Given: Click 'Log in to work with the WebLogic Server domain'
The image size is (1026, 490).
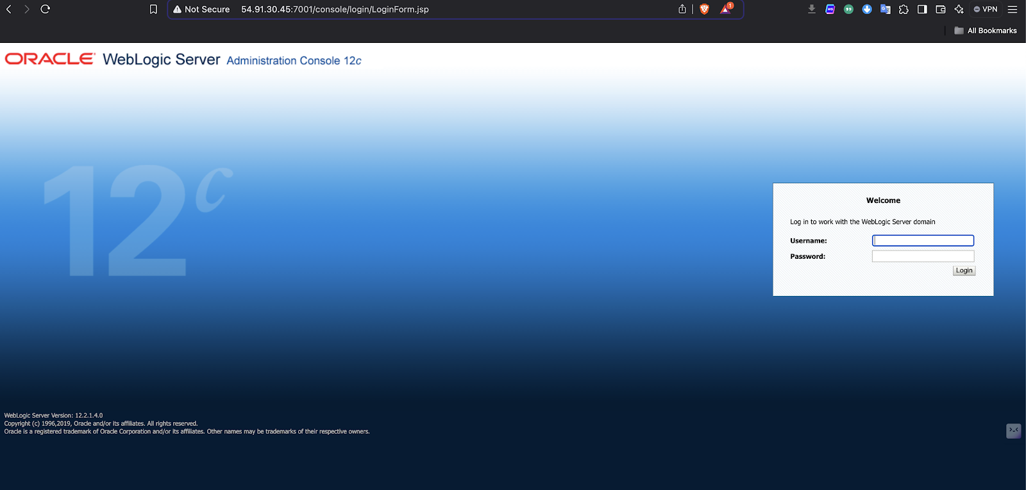Looking at the screenshot, I should (x=862, y=222).
